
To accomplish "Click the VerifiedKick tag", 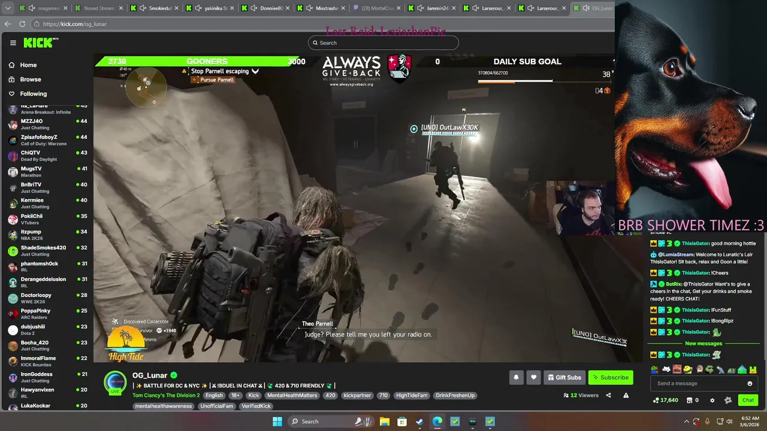I will click(x=256, y=406).
